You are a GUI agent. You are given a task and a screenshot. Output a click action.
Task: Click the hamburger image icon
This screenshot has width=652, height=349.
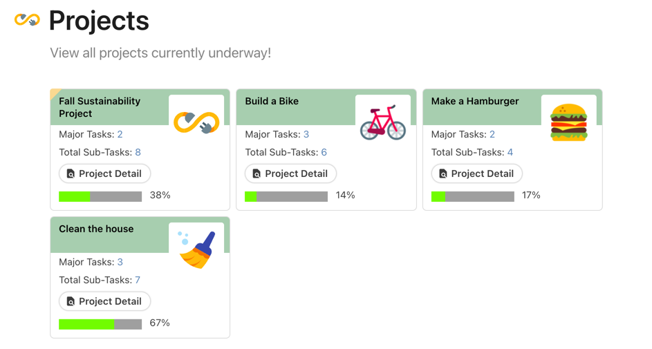[x=568, y=122]
